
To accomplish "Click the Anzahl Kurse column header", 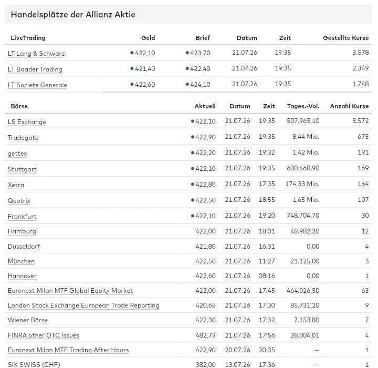I will pos(349,106).
